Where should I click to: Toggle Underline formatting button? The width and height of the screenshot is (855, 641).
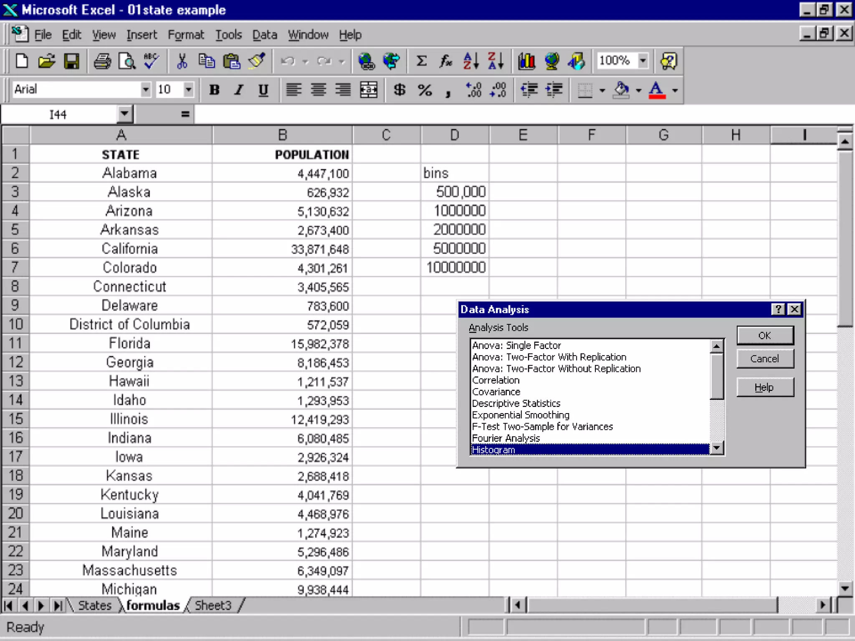pyautogui.click(x=263, y=90)
